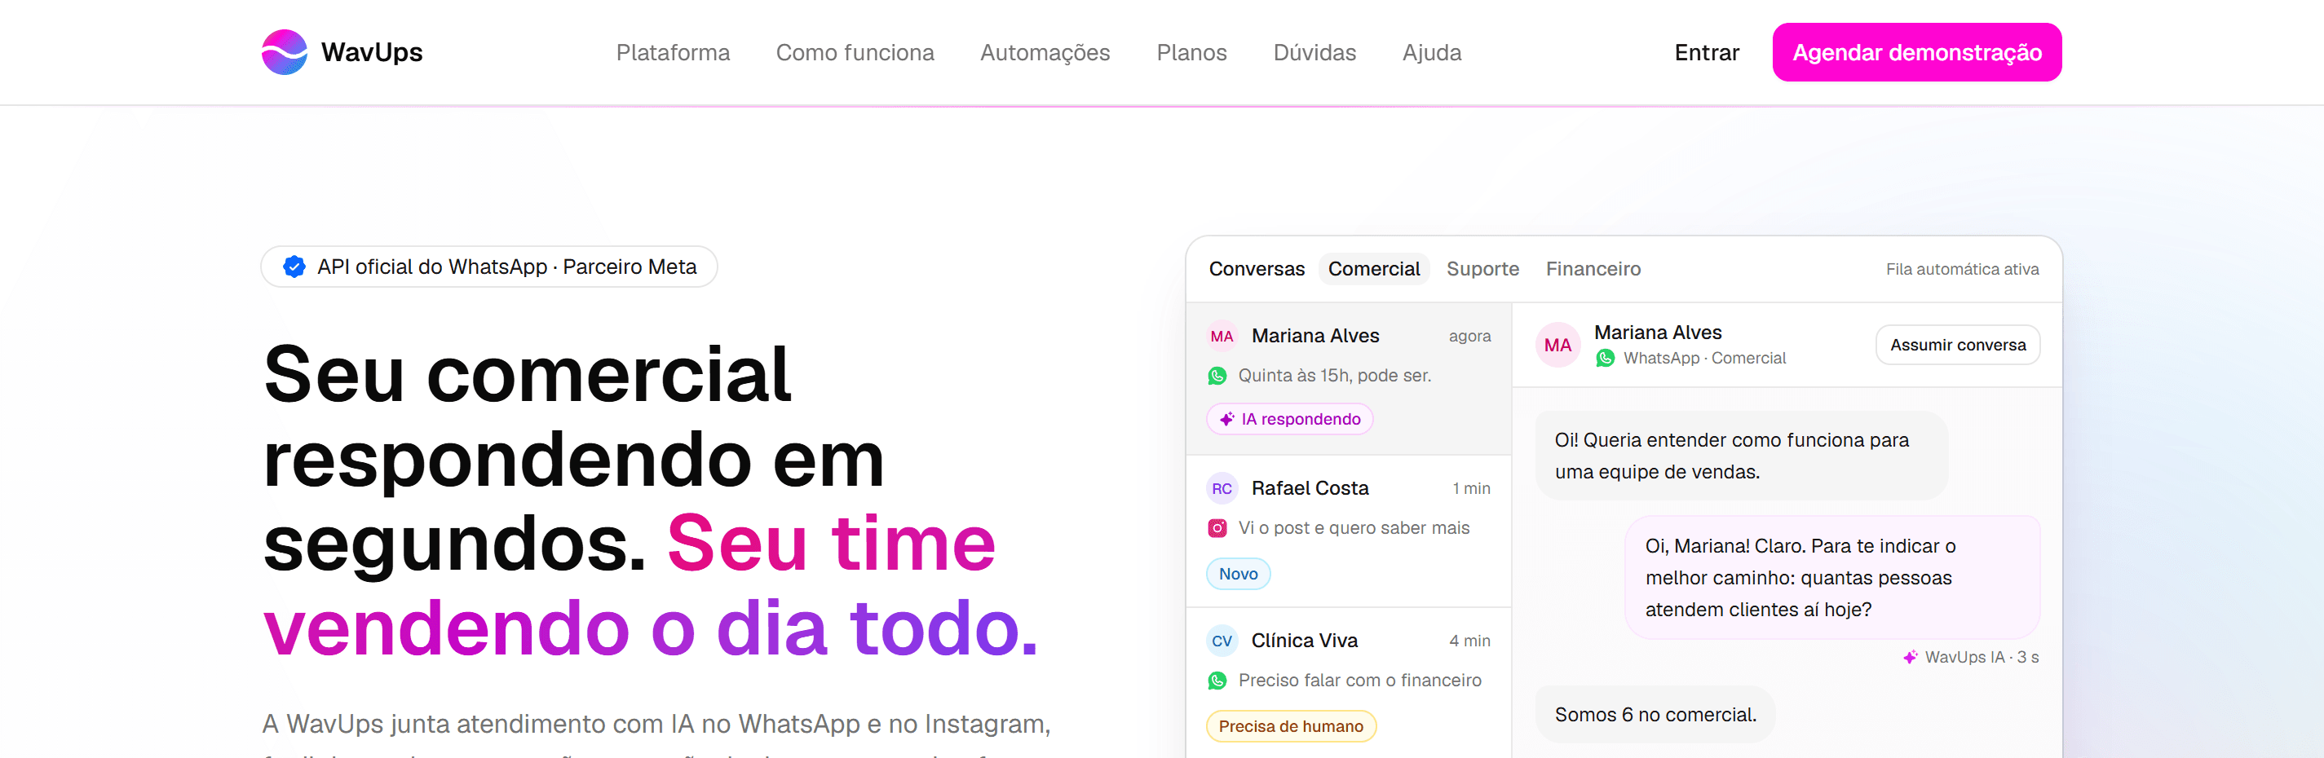This screenshot has width=2324, height=758.
Task: Click the WavUps wave logo icon
Action: point(285,52)
